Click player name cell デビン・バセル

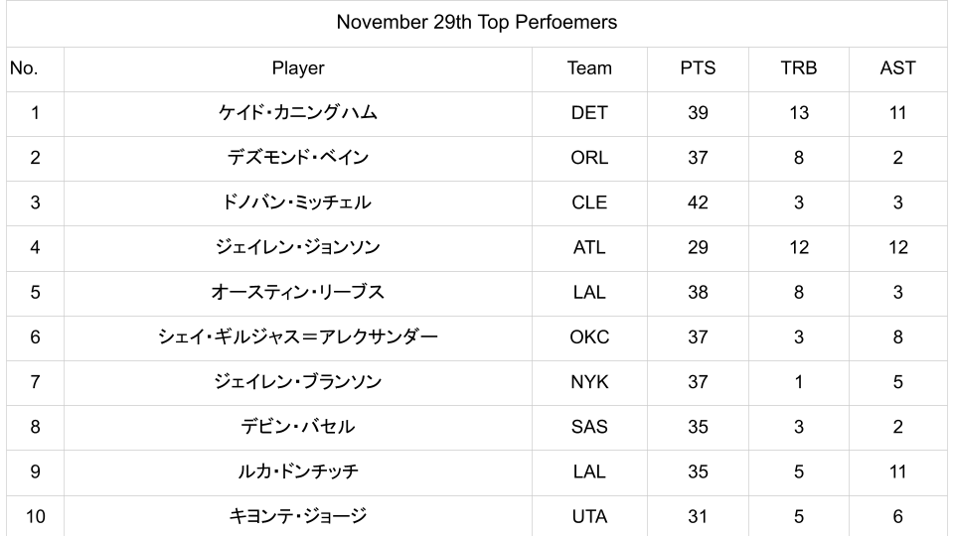(298, 427)
